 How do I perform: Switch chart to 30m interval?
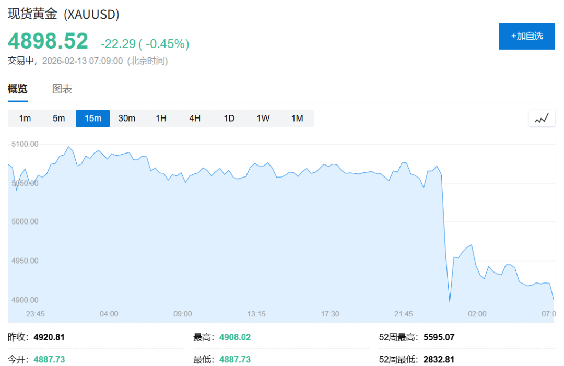tap(127, 119)
